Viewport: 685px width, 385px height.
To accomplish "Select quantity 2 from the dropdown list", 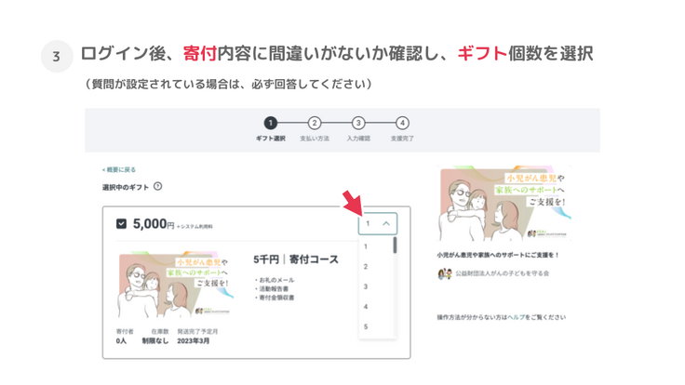I will (x=367, y=267).
